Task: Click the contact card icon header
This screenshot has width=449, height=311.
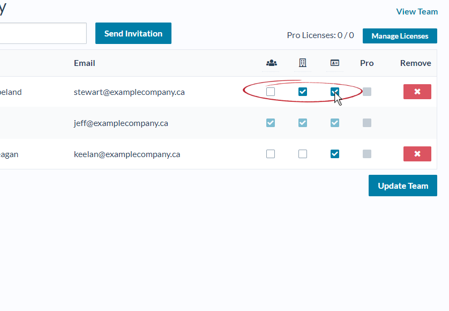Action: [335, 63]
